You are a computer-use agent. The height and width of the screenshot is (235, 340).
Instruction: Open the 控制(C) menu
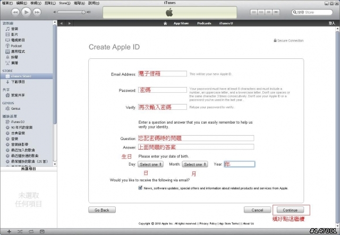click(50, 3)
